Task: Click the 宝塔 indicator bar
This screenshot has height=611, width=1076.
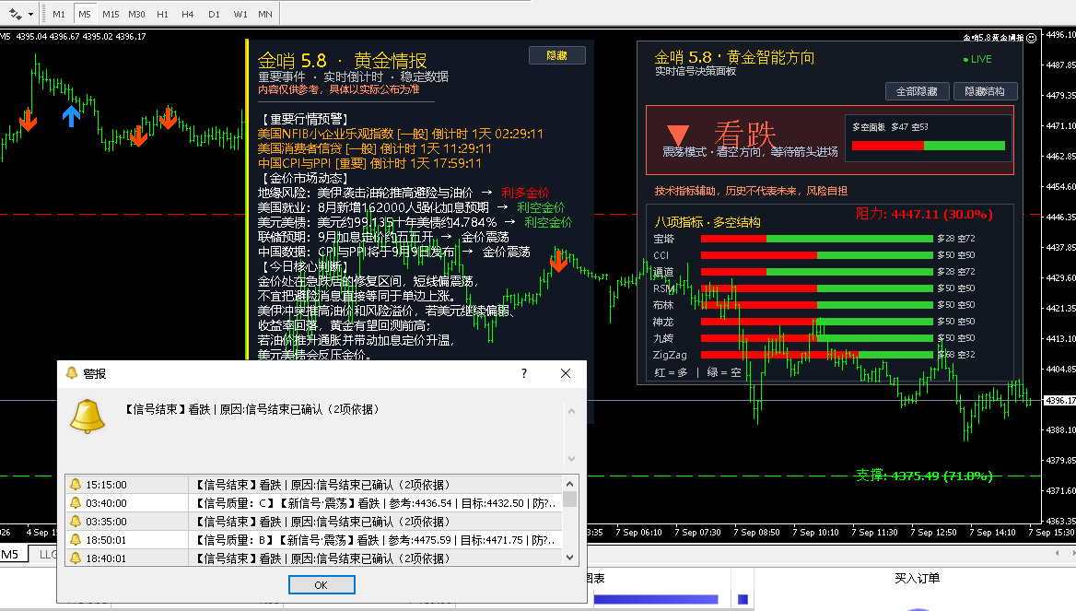Action: pos(816,239)
